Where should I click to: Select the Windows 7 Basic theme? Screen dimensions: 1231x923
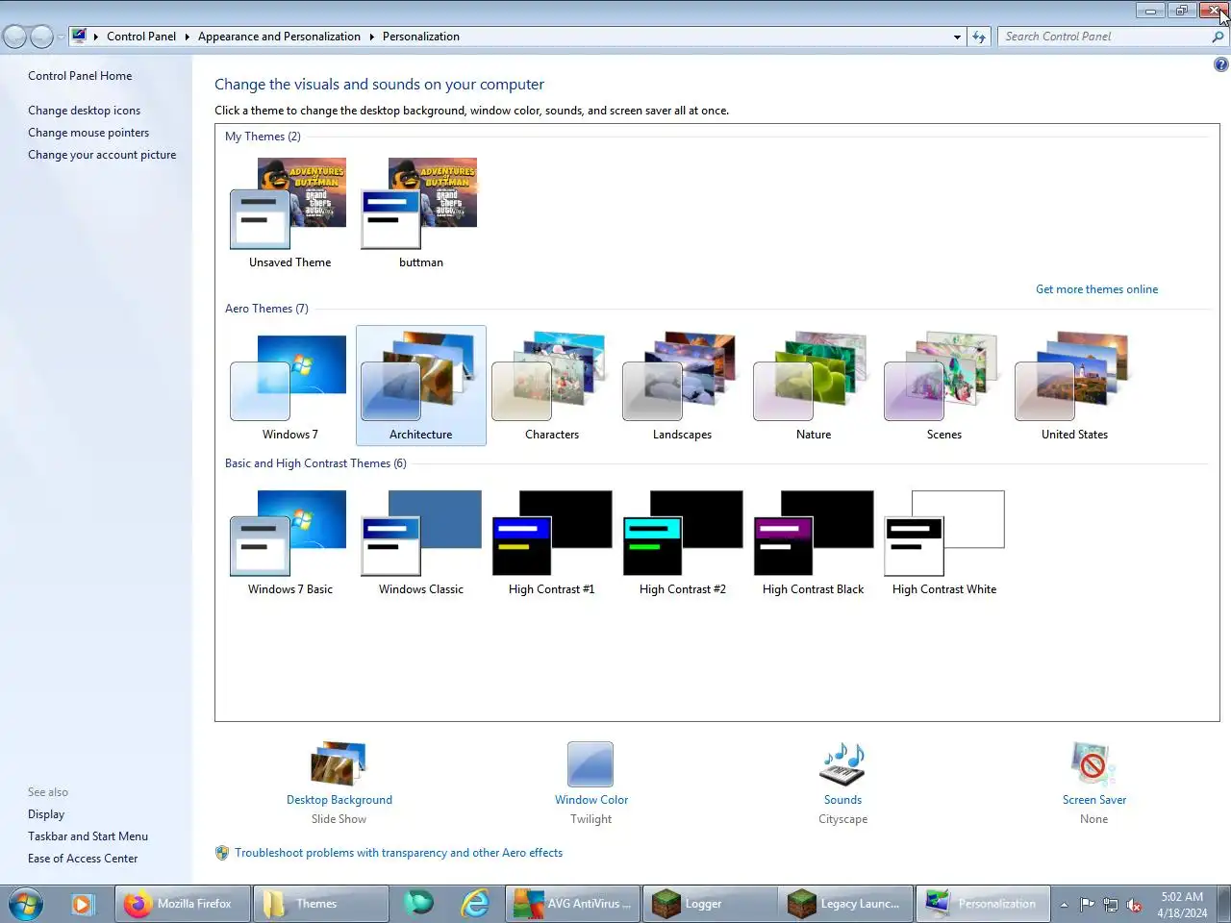(x=289, y=541)
